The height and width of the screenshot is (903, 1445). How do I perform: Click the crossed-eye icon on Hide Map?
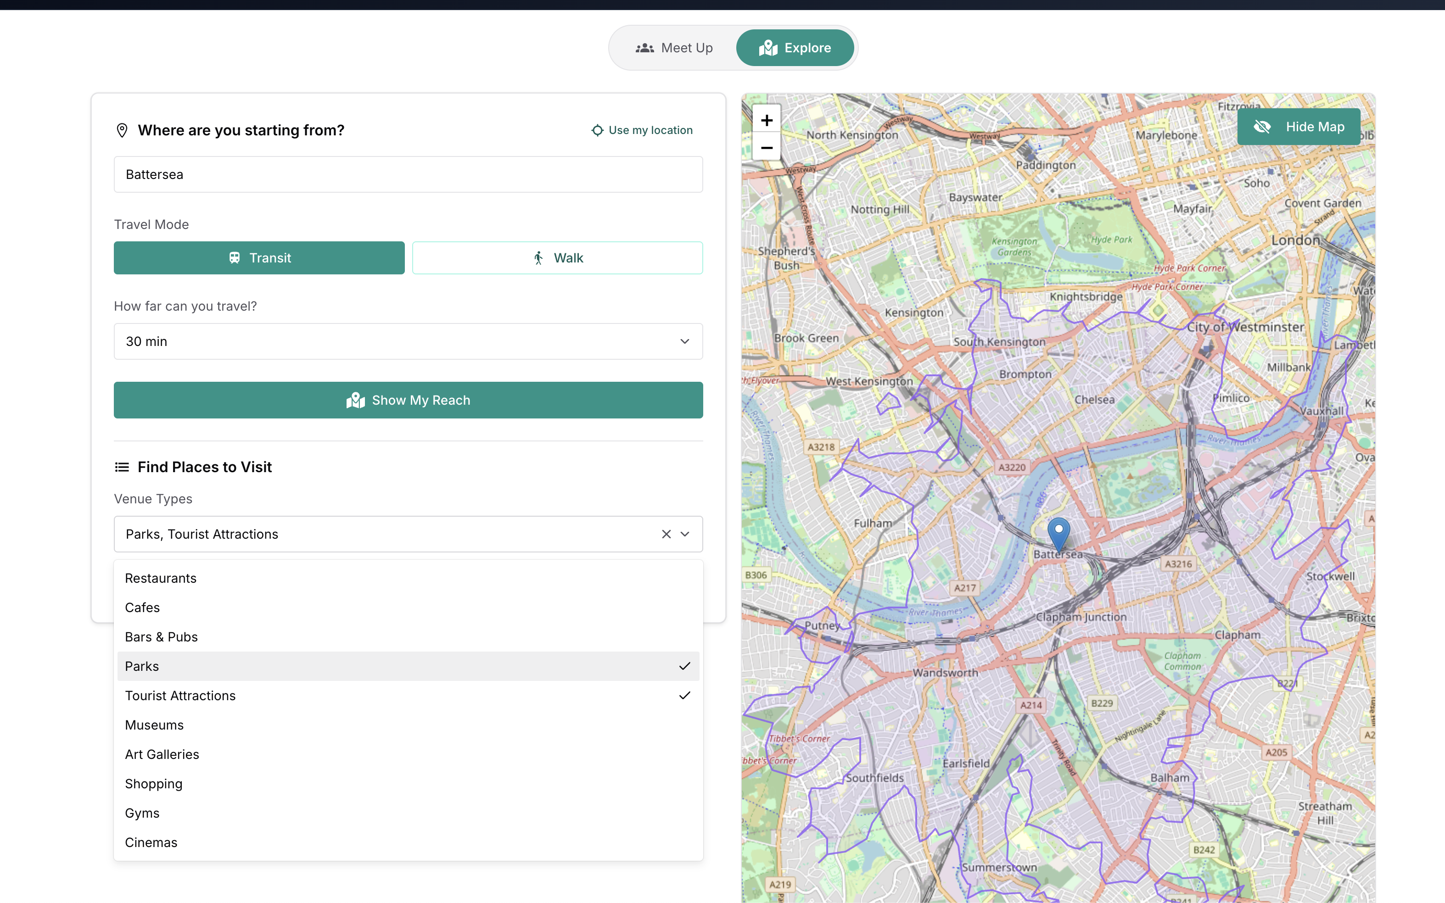pyautogui.click(x=1261, y=127)
